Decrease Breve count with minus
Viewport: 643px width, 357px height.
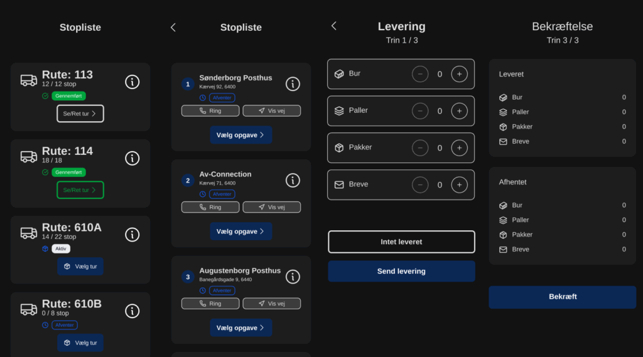[420, 185]
